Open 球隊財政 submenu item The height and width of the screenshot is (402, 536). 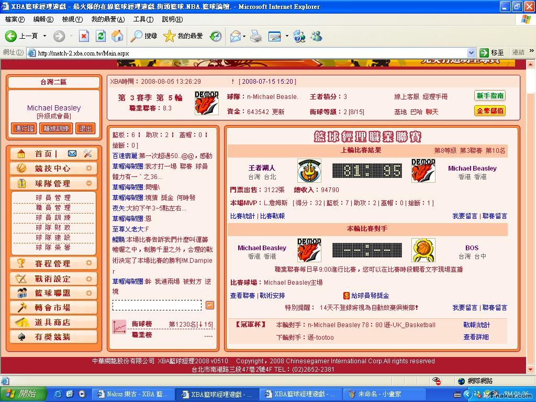[53, 227]
